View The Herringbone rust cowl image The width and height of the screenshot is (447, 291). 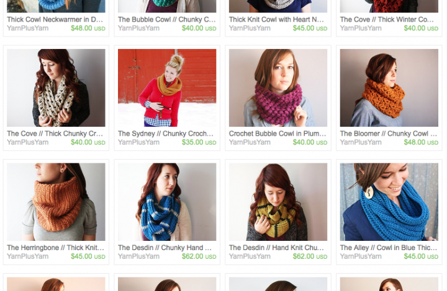point(56,202)
